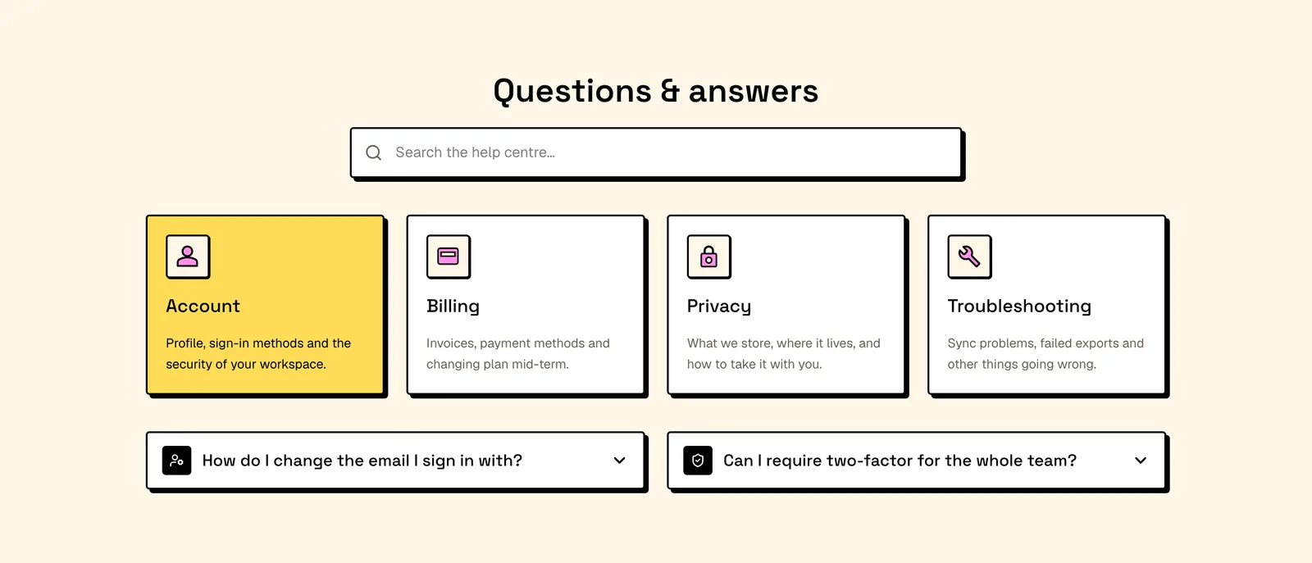Open the Troubleshooting category heading
The image size is (1312, 563).
coord(1019,306)
